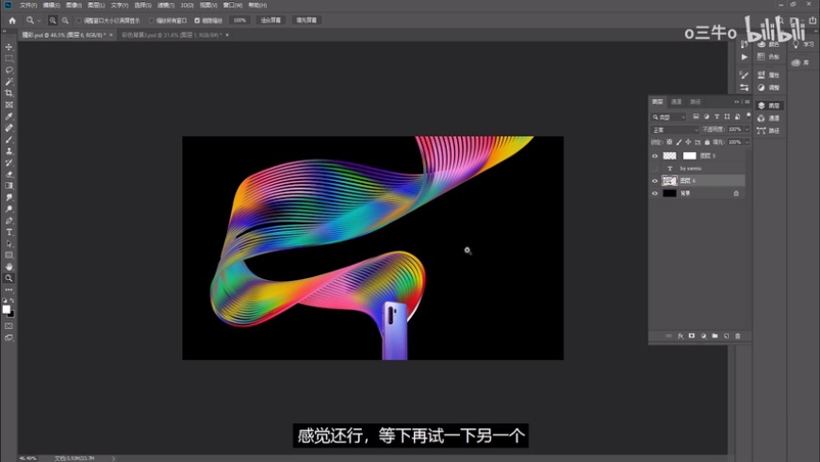
Task: Add layer mask from Layers panel bottom
Action: [692, 336]
